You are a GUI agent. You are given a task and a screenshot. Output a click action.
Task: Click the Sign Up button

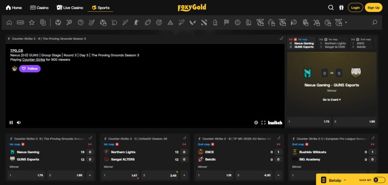click(373, 8)
